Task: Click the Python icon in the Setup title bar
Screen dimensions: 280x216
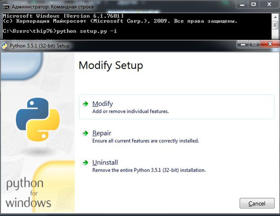Action: click(x=4, y=46)
